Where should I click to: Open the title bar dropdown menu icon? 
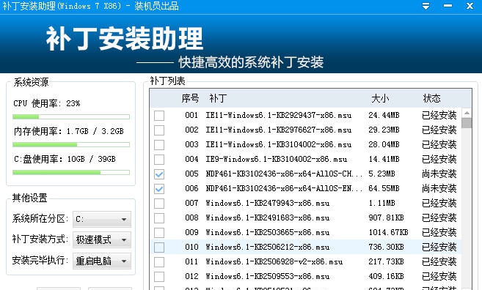tap(426, 6)
